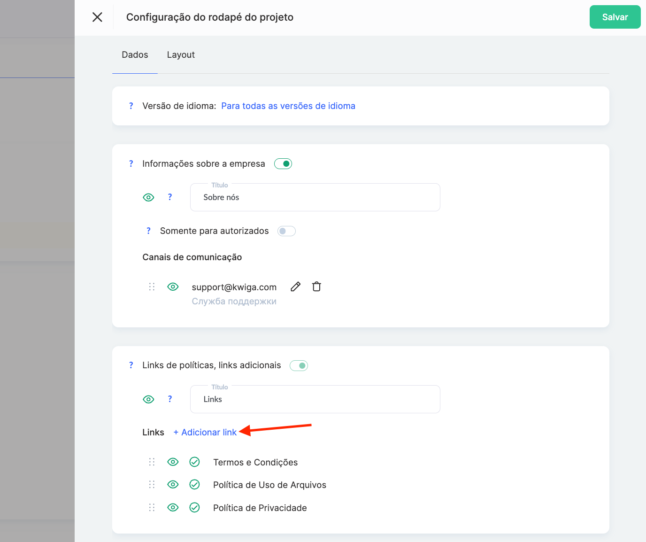Enable the Somente para autorizados switch
Screen dimensions: 646x542
tap(286, 231)
